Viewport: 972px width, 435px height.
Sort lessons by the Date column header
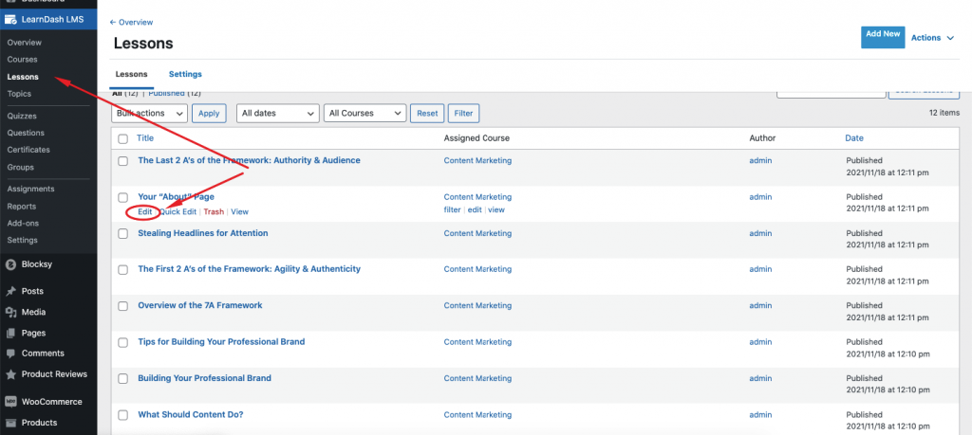coord(854,138)
